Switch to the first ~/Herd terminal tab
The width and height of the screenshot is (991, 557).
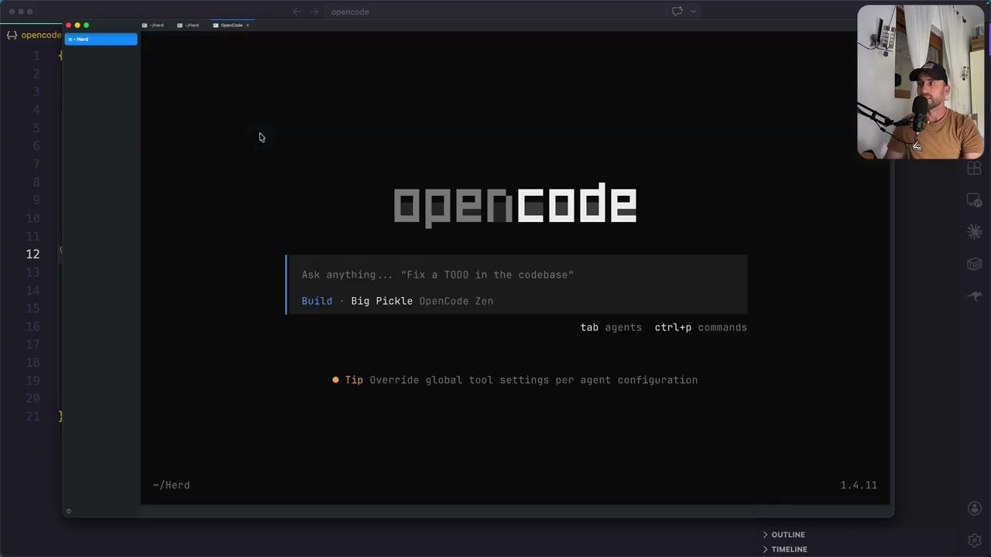(x=156, y=25)
